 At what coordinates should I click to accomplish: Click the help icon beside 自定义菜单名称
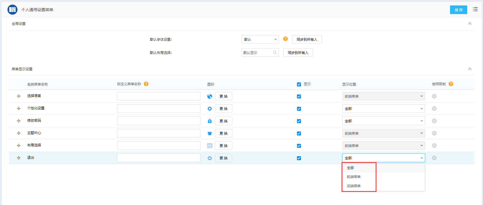(146, 84)
